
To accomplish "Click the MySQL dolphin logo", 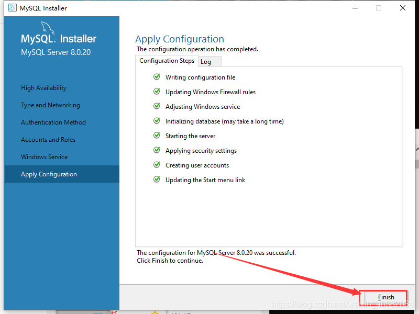I will point(48,28).
